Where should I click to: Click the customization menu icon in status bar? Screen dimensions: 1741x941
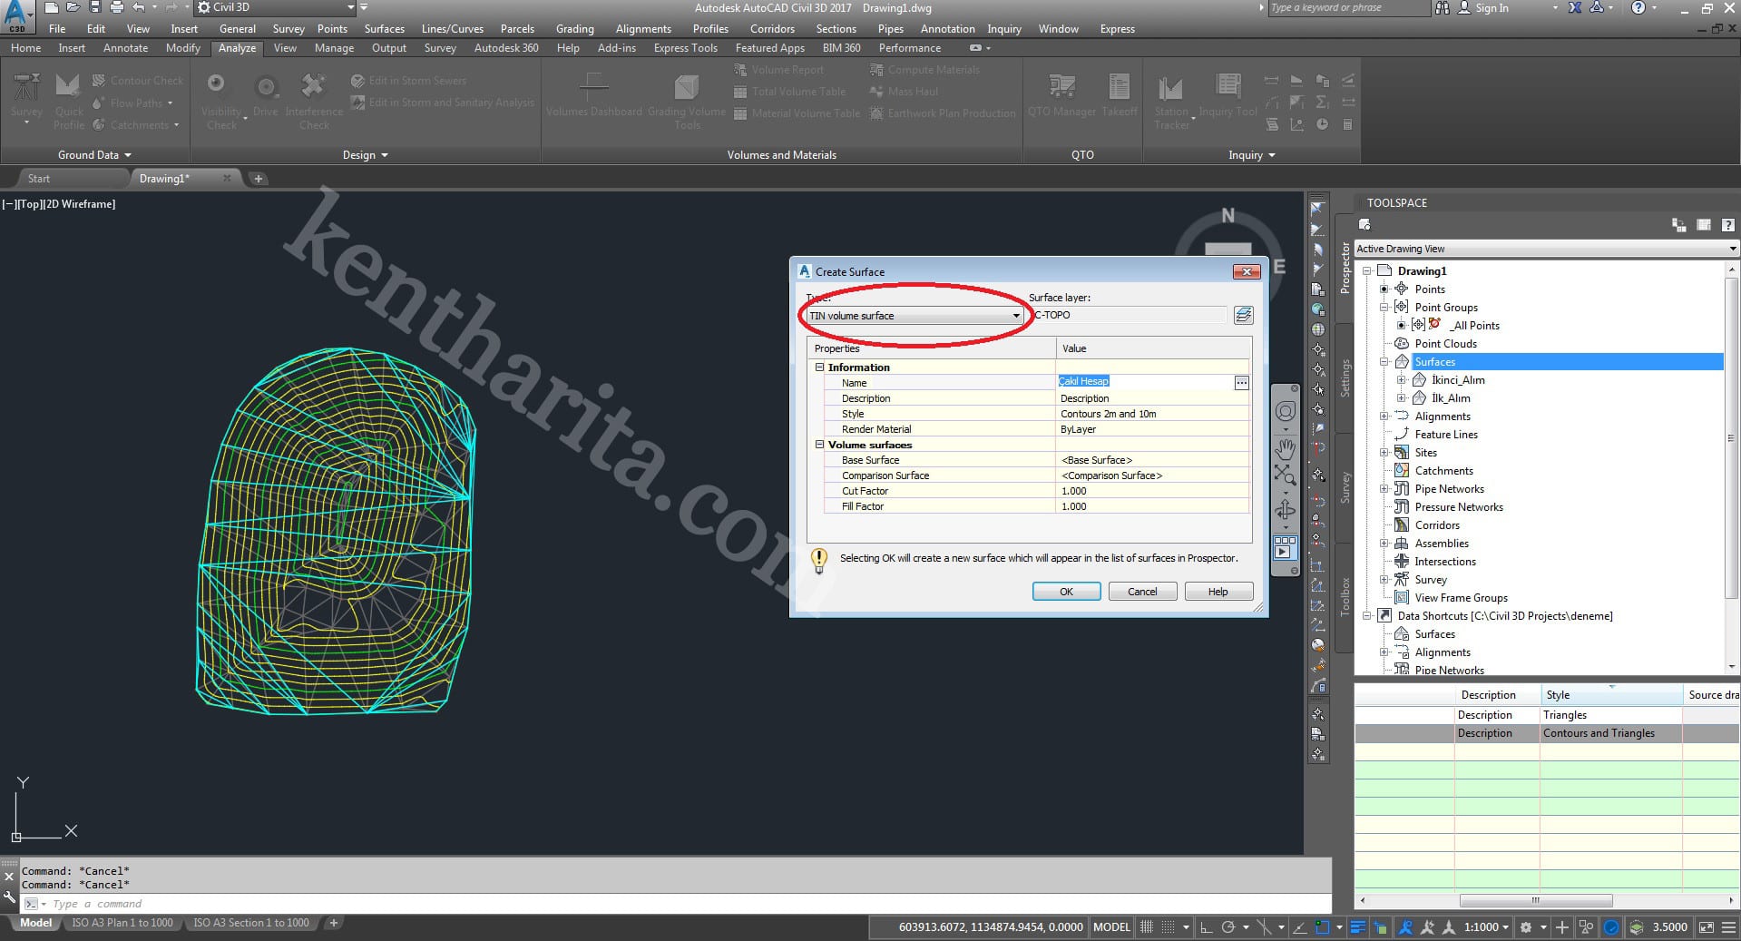tap(1728, 926)
